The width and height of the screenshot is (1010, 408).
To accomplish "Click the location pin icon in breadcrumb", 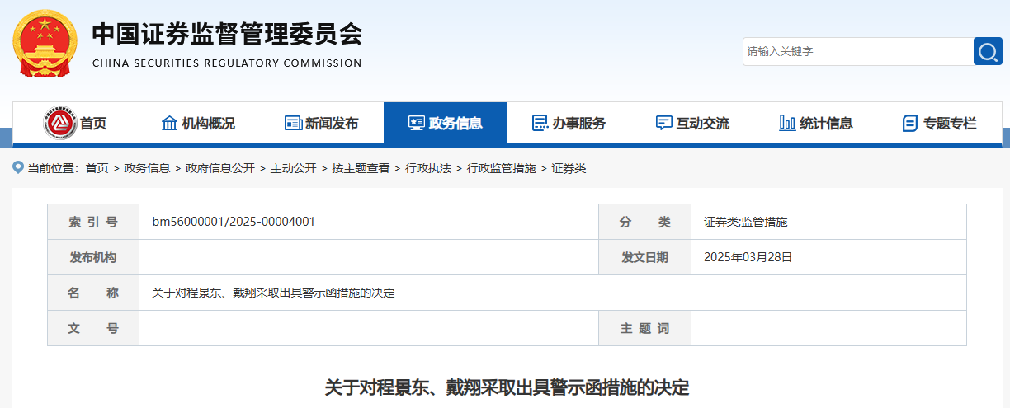I will pos(18,167).
